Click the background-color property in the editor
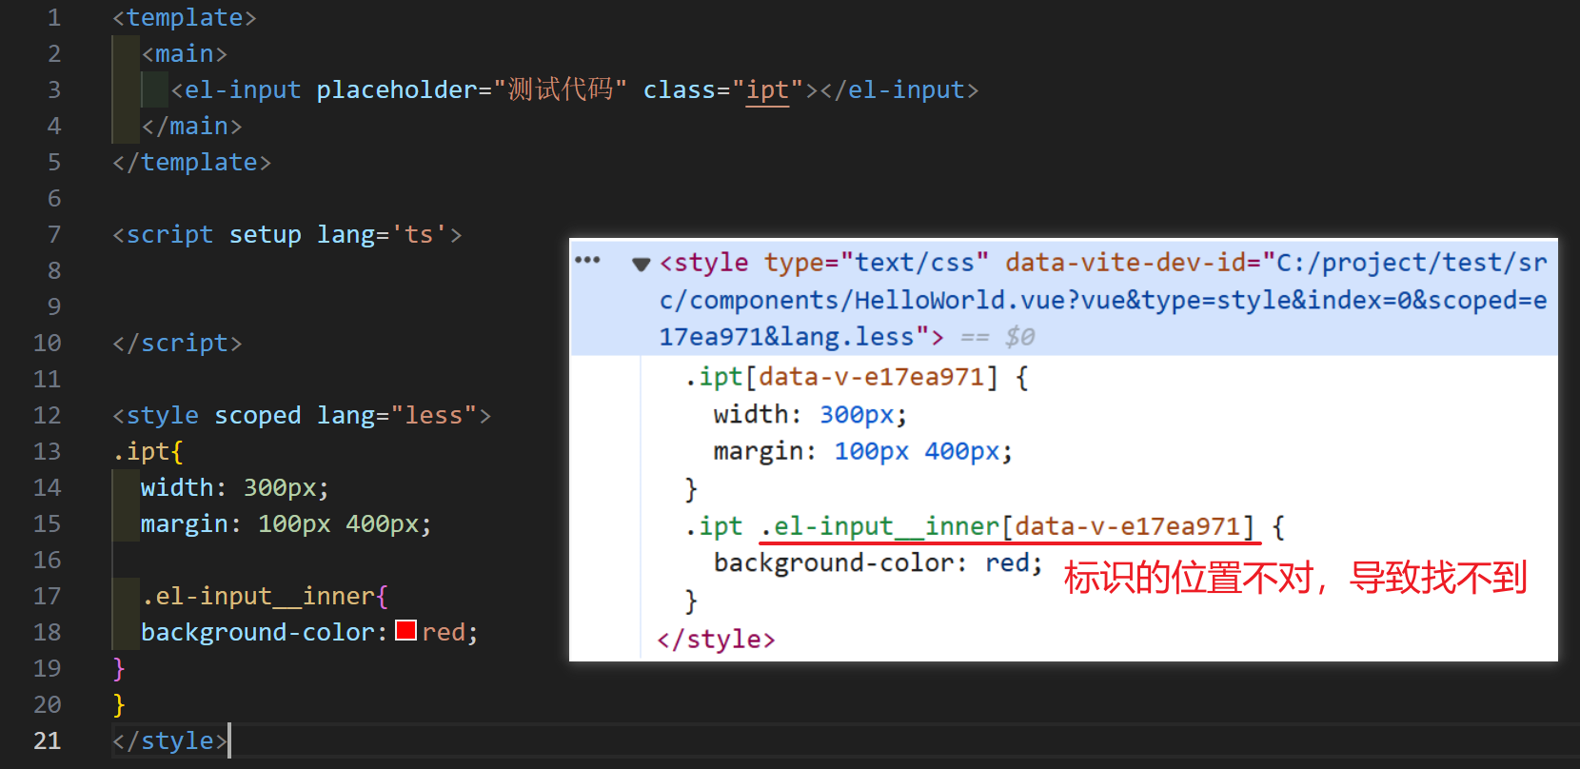The width and height of the screenshot is (1580, 769). click(x=257, y=633)
